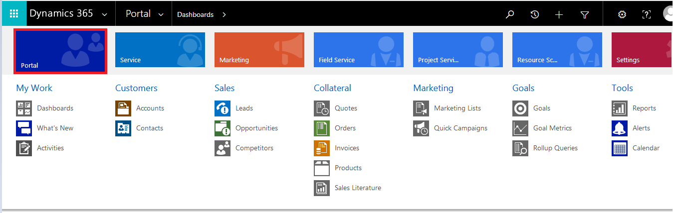Click the quick create plus icon
The image size is (673, 213).
(559, 14)
